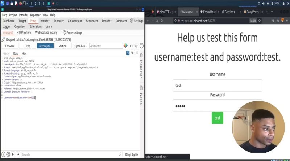Image resolution: width=290 pixels, height=161 pixels.
Task: Forward the intercepted request
Action: point(10,46)
